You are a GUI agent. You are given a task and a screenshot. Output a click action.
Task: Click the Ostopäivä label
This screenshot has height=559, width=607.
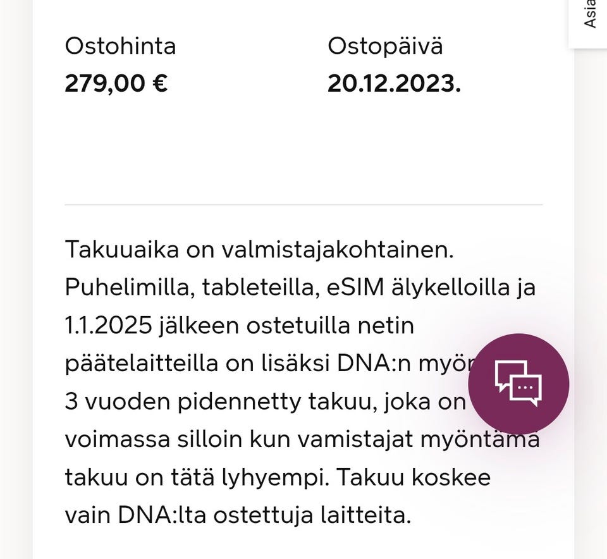click(385, 46)
